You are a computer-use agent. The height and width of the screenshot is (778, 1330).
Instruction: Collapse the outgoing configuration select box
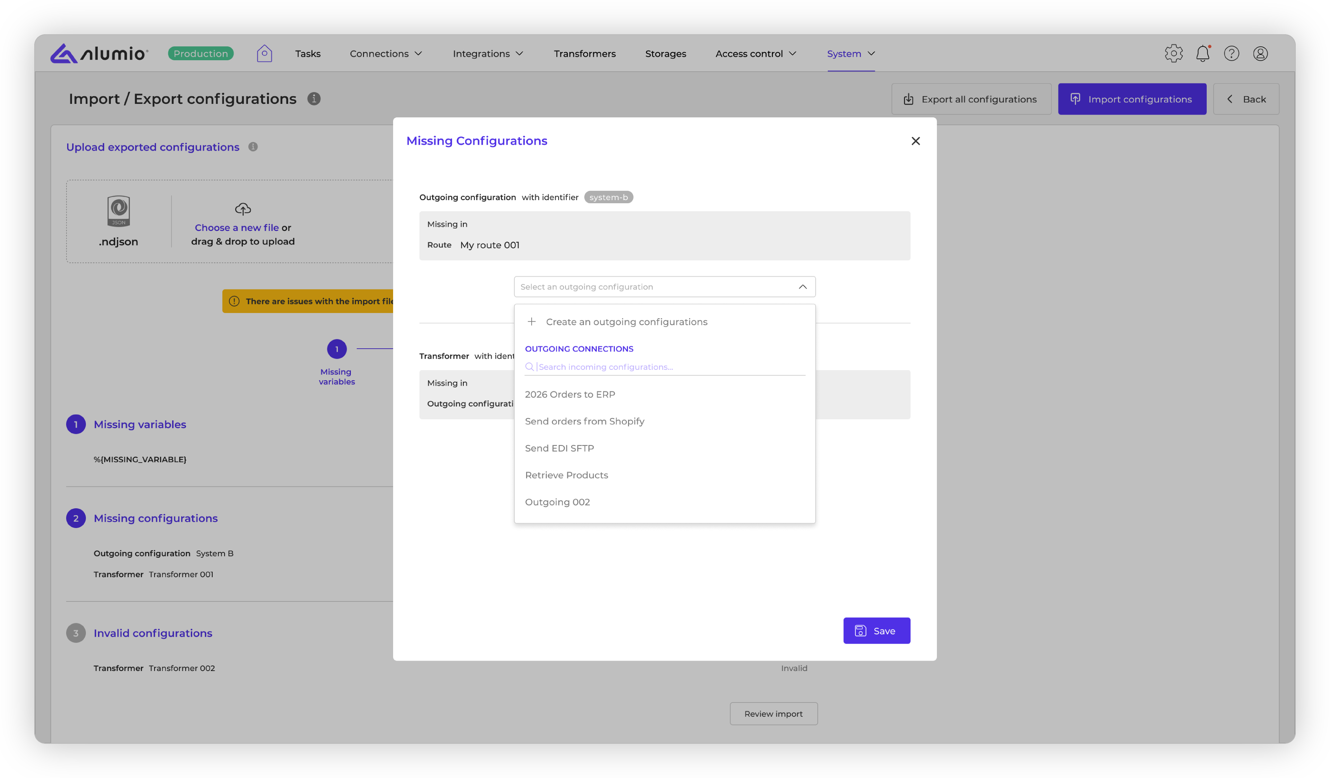802,287
